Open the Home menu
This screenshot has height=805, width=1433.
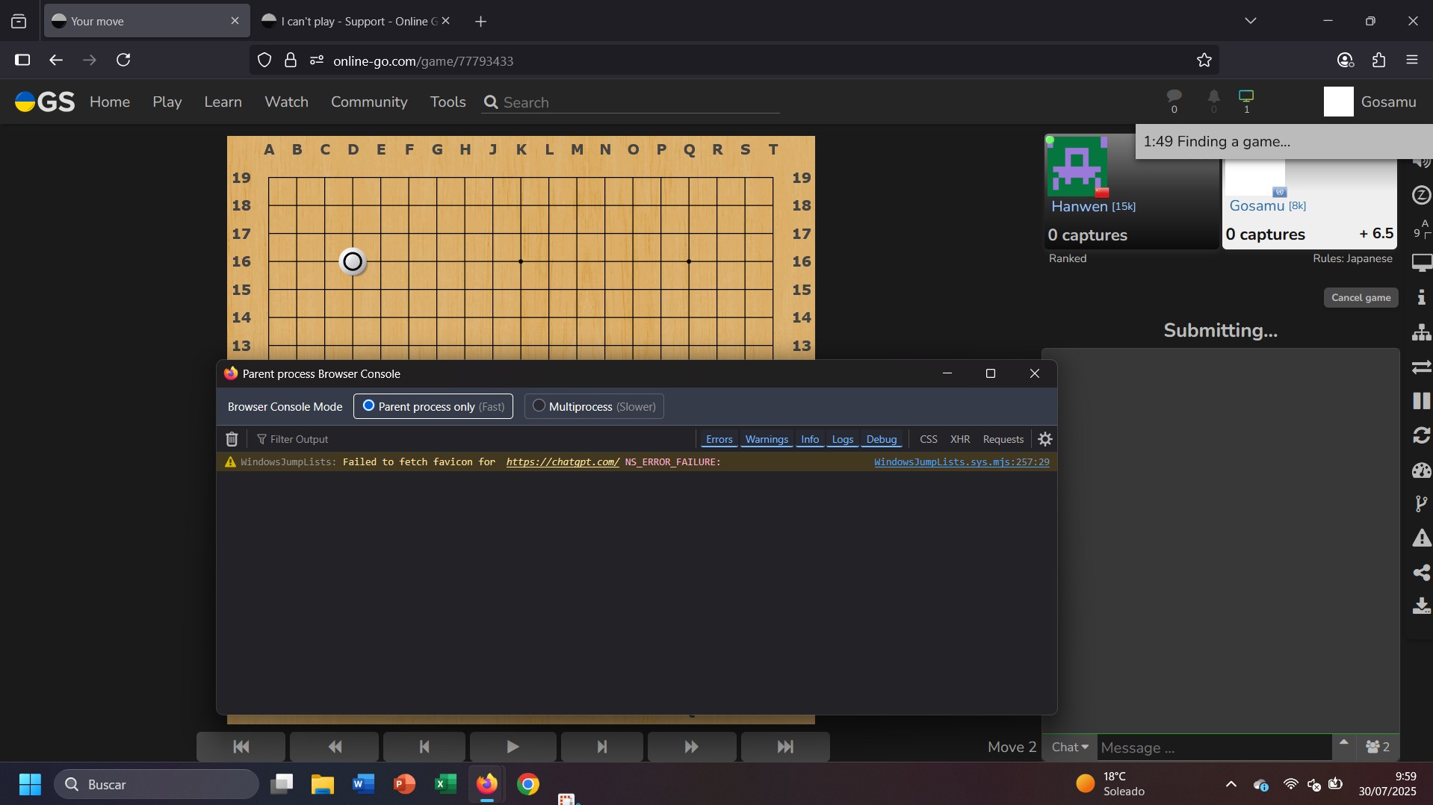pyautogui.click(x=110, y=102)
